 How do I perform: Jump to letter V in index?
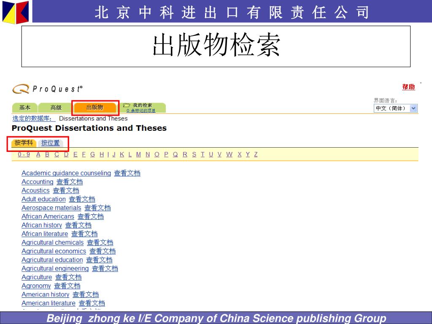coord(219,154)
